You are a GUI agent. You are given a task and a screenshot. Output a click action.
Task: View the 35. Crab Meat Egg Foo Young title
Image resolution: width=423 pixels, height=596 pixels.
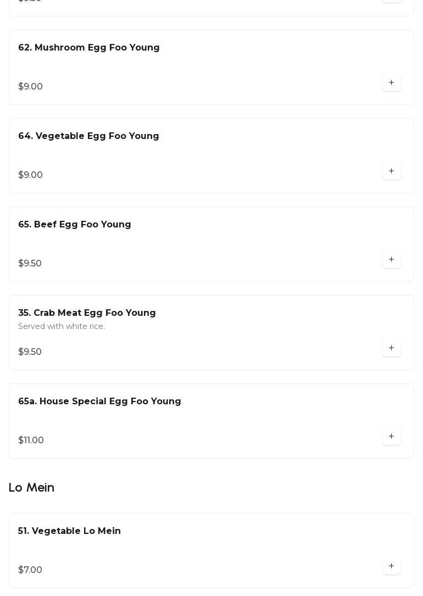[87, 313]
